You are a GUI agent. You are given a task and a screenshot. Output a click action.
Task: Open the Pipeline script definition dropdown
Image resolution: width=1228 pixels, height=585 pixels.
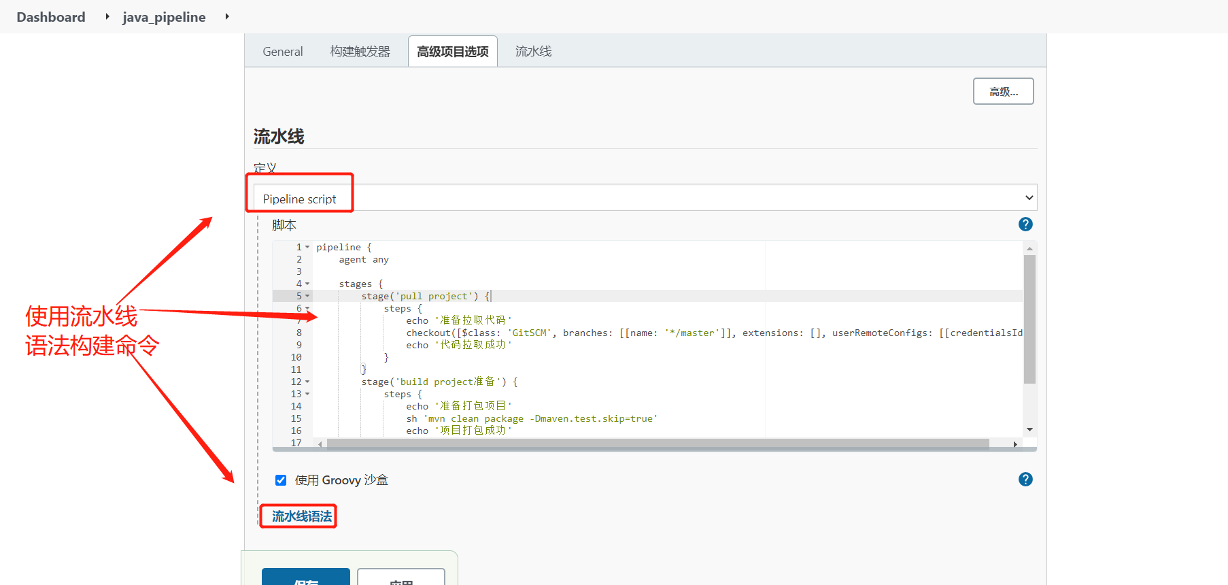(x=645, y=198)
